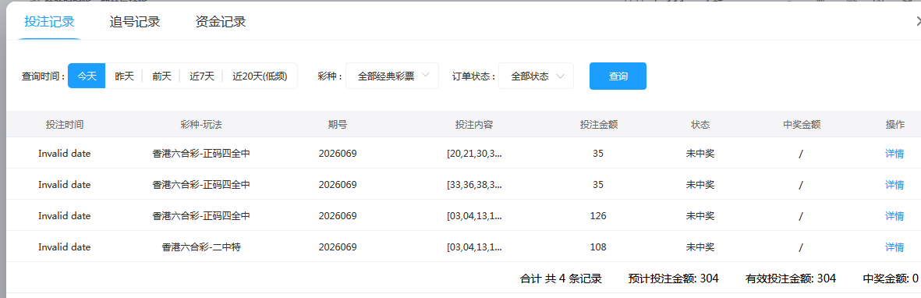Click the bet amount 126 cell
921x298 pixels.
tap(598, 216)
